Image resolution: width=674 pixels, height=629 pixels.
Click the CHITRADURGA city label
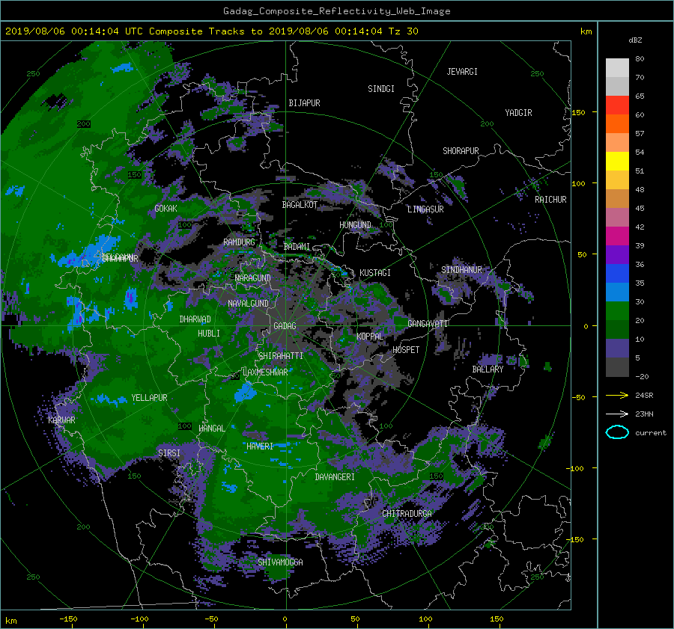coord(407,514)
